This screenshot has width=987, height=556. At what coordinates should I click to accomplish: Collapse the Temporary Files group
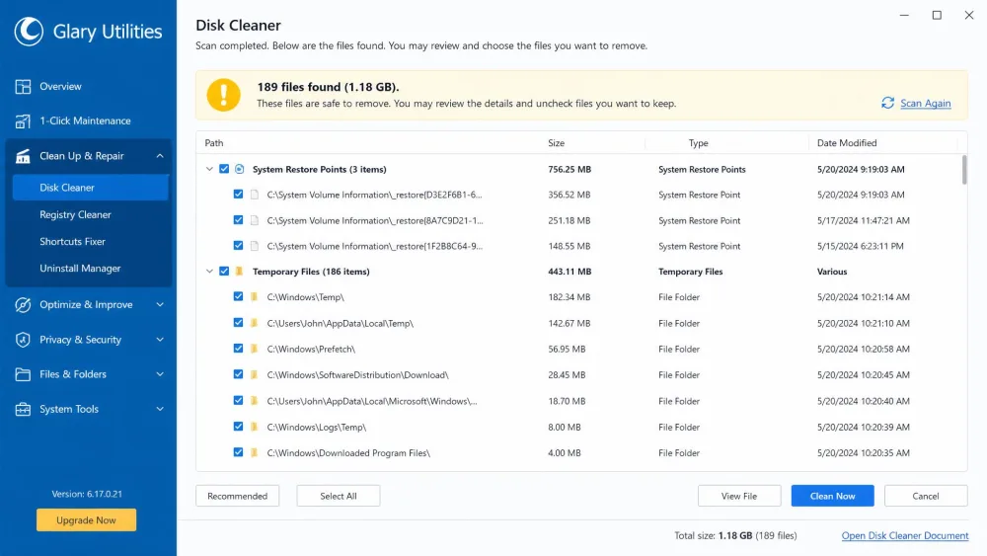click(209, 272)
